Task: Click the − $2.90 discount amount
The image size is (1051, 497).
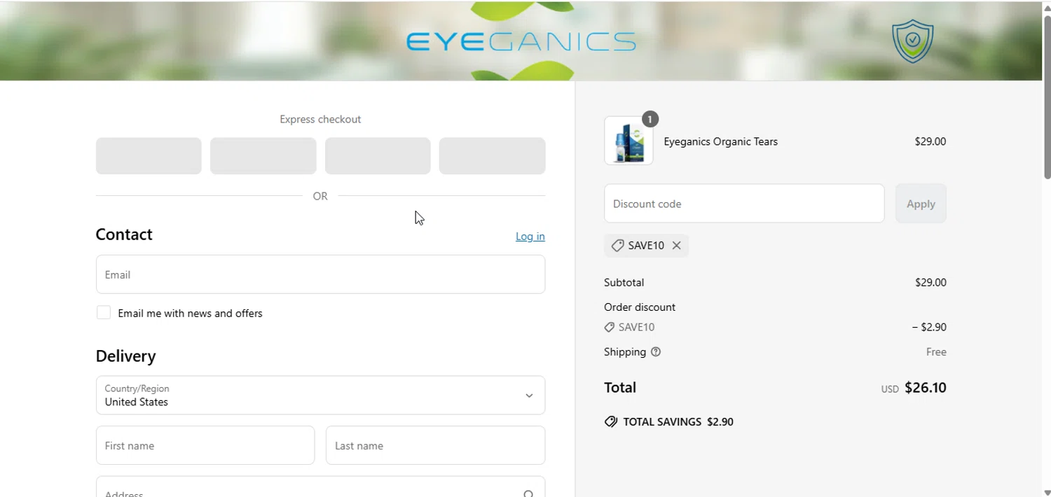Action: pyautogui.click(x=929, y=327)
